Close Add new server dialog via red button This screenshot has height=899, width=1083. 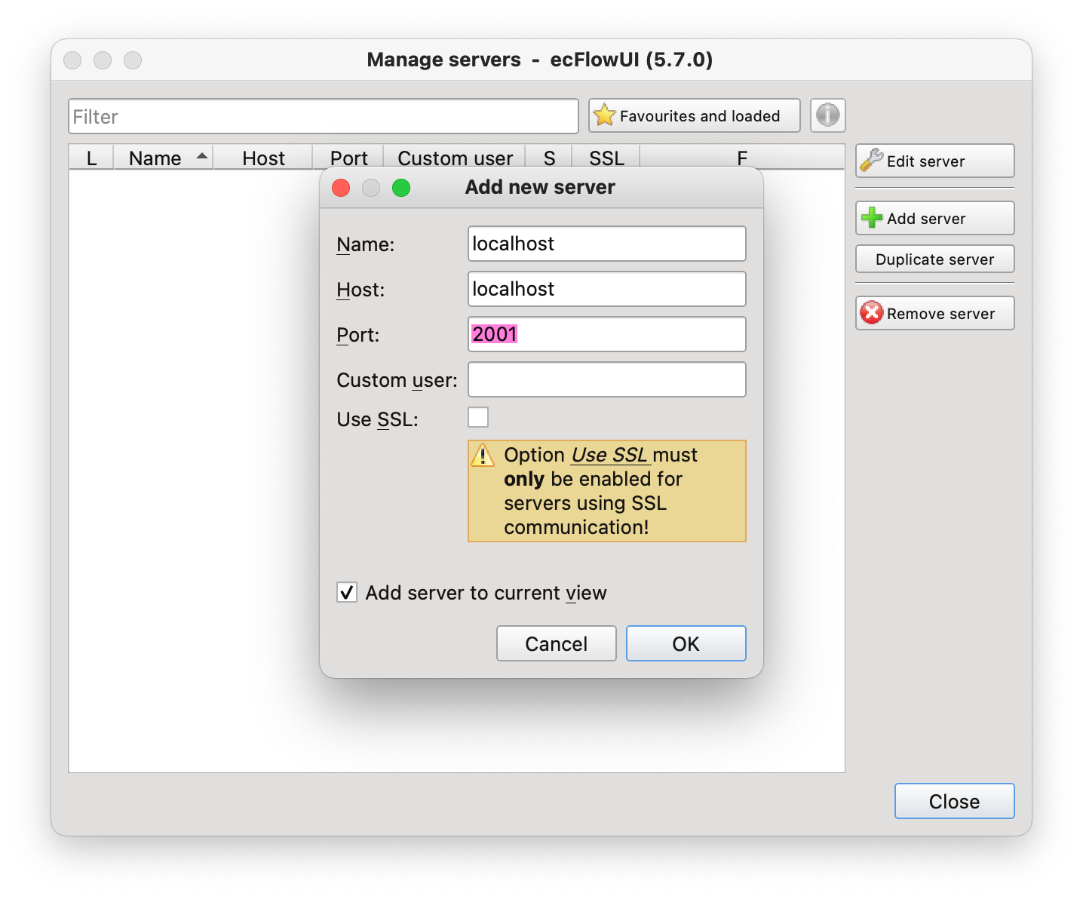341,188
